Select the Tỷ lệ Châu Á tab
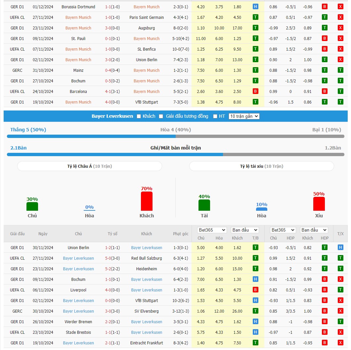The height and width of the screenshot is (350, 351). click(90, 166)
